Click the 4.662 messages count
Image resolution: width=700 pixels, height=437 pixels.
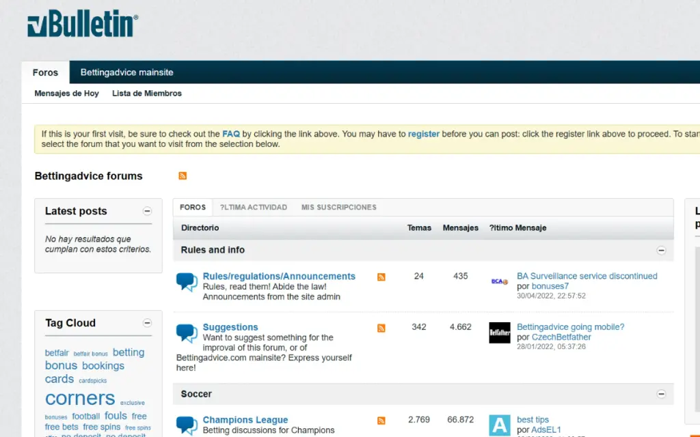pyautogui.click(x=461, y=327)
